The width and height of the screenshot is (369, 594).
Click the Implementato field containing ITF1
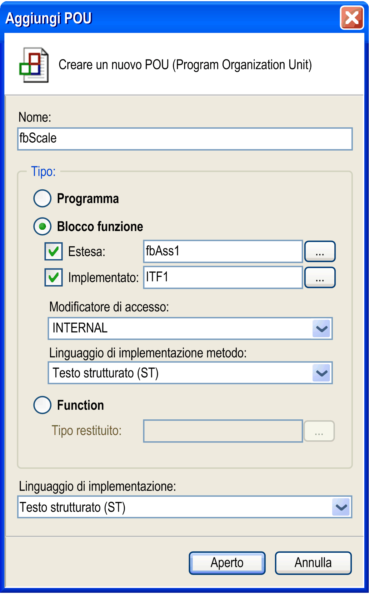223,277
